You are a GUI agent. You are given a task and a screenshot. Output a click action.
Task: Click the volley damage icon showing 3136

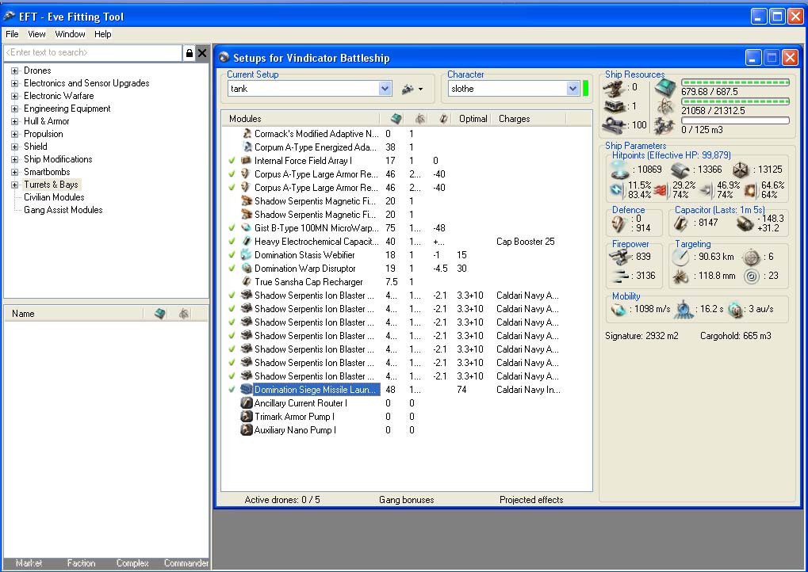(620, 276)
